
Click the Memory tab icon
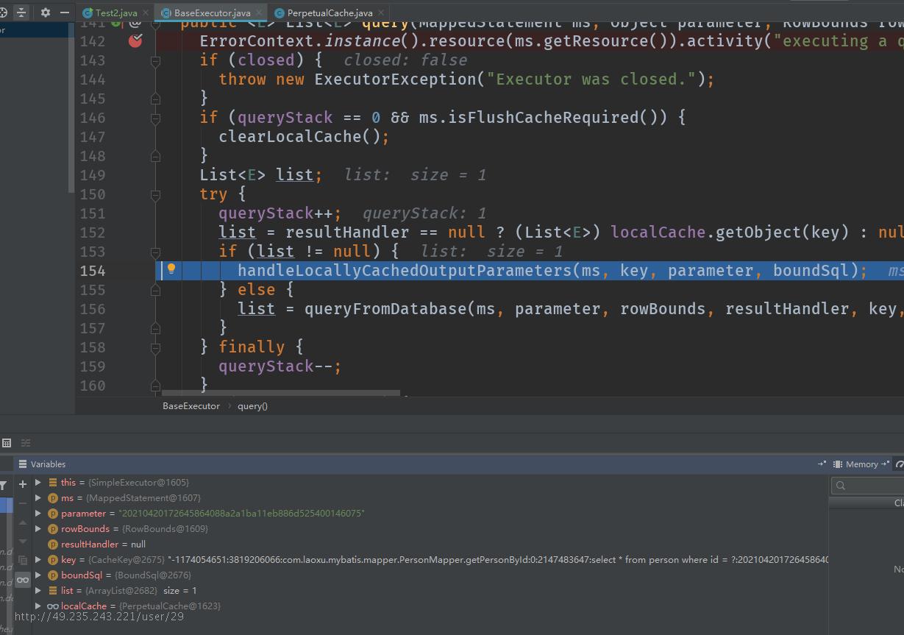click(837, 464)
